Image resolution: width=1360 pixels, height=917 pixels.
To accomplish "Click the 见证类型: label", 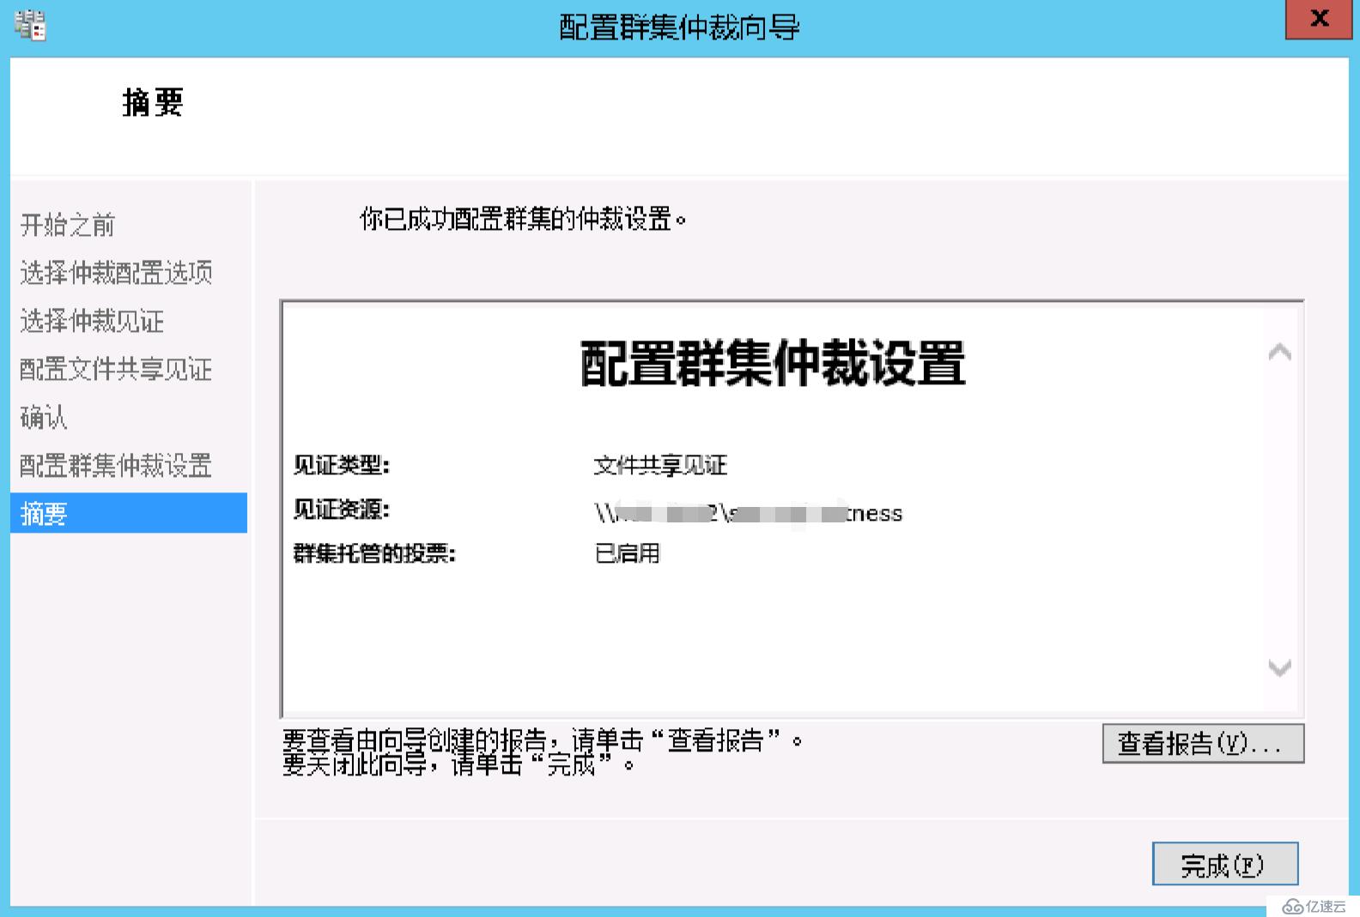I will pyautogui.click(x=342, y=465).
